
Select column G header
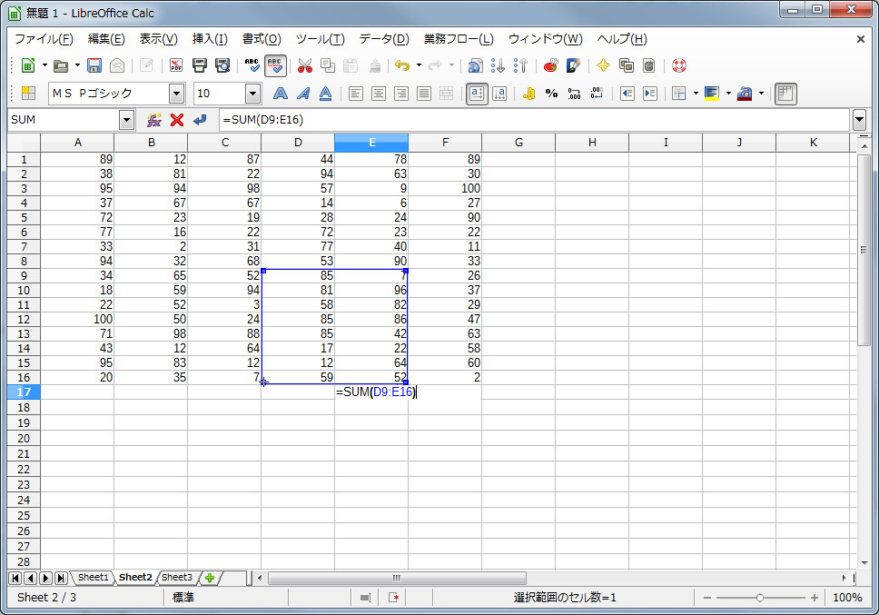point(519,143)
